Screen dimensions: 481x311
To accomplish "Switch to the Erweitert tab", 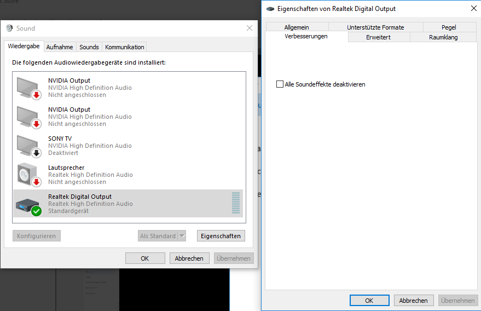I will pos(379,37).
